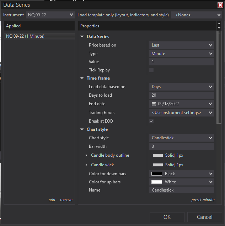Click the preset minute link
225x226 pixels.
pos(203,200)
